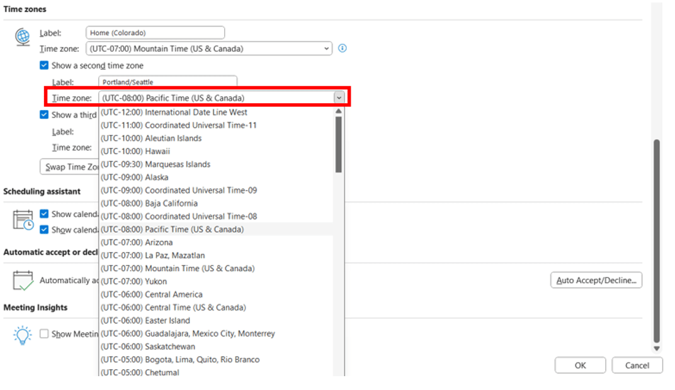Choose the Arizona time zone
Image resolution: width=675 pixels, height=390 pixels.
(x=216, y=243)
